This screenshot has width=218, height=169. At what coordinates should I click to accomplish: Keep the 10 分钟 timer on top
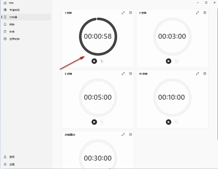[x=205, y=74]
